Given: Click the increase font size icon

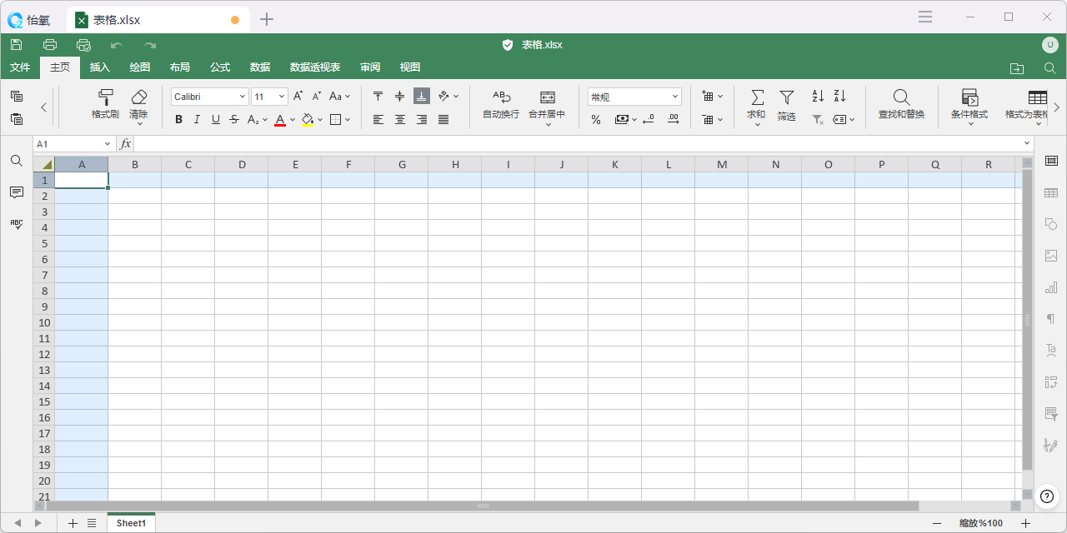Looking at the screenshot, I should click(x=298, y=97).
